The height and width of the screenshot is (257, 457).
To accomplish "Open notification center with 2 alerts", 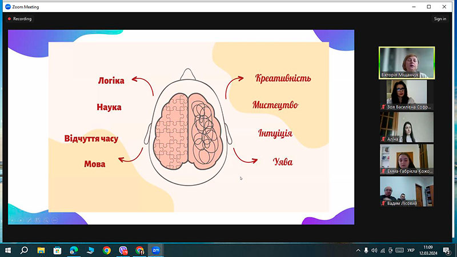I will tap(447, 250).
